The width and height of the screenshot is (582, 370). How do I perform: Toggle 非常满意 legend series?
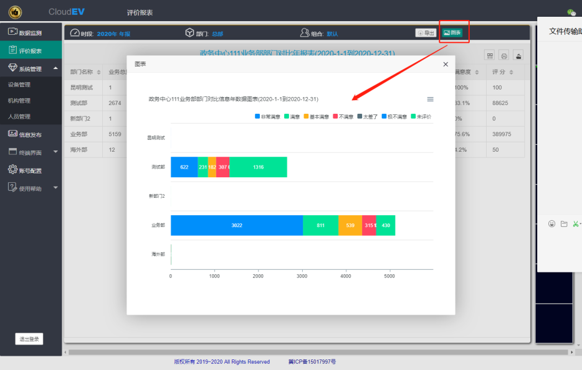click(267, 117)
